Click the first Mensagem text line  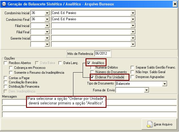[89, 102]
